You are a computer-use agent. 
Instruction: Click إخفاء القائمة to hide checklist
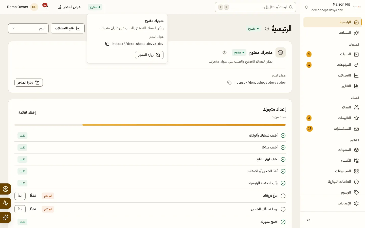point(27,113)
